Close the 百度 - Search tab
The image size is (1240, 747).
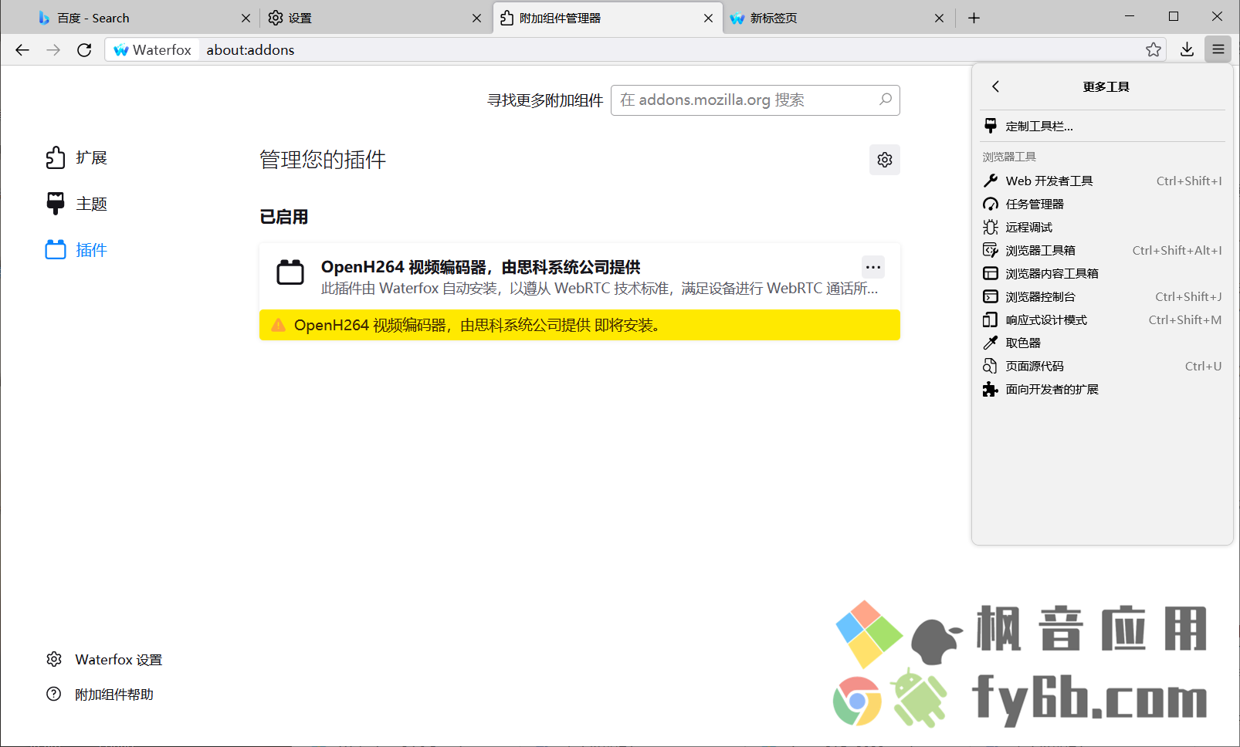click(x=246, y=18)
